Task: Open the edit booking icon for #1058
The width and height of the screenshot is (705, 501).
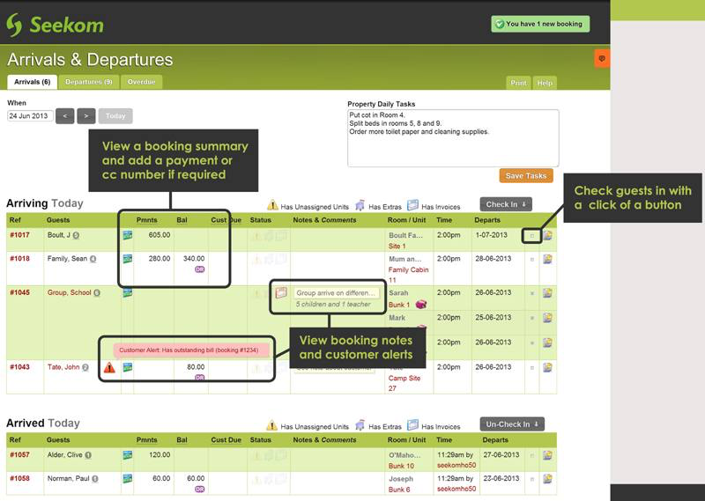Action: pos(547,479)
